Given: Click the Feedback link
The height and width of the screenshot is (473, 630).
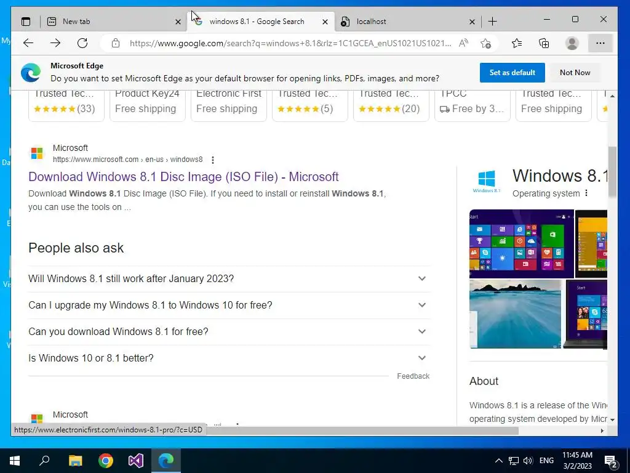Looking at the screenshot, I should click(x=413, y=376).
